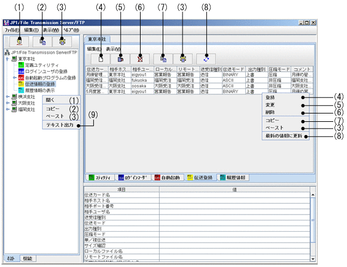The width and height of the screenshot is (347, 267).
Task: Choose テキスト出力 in context menu
Action: (x=61, y=125)
